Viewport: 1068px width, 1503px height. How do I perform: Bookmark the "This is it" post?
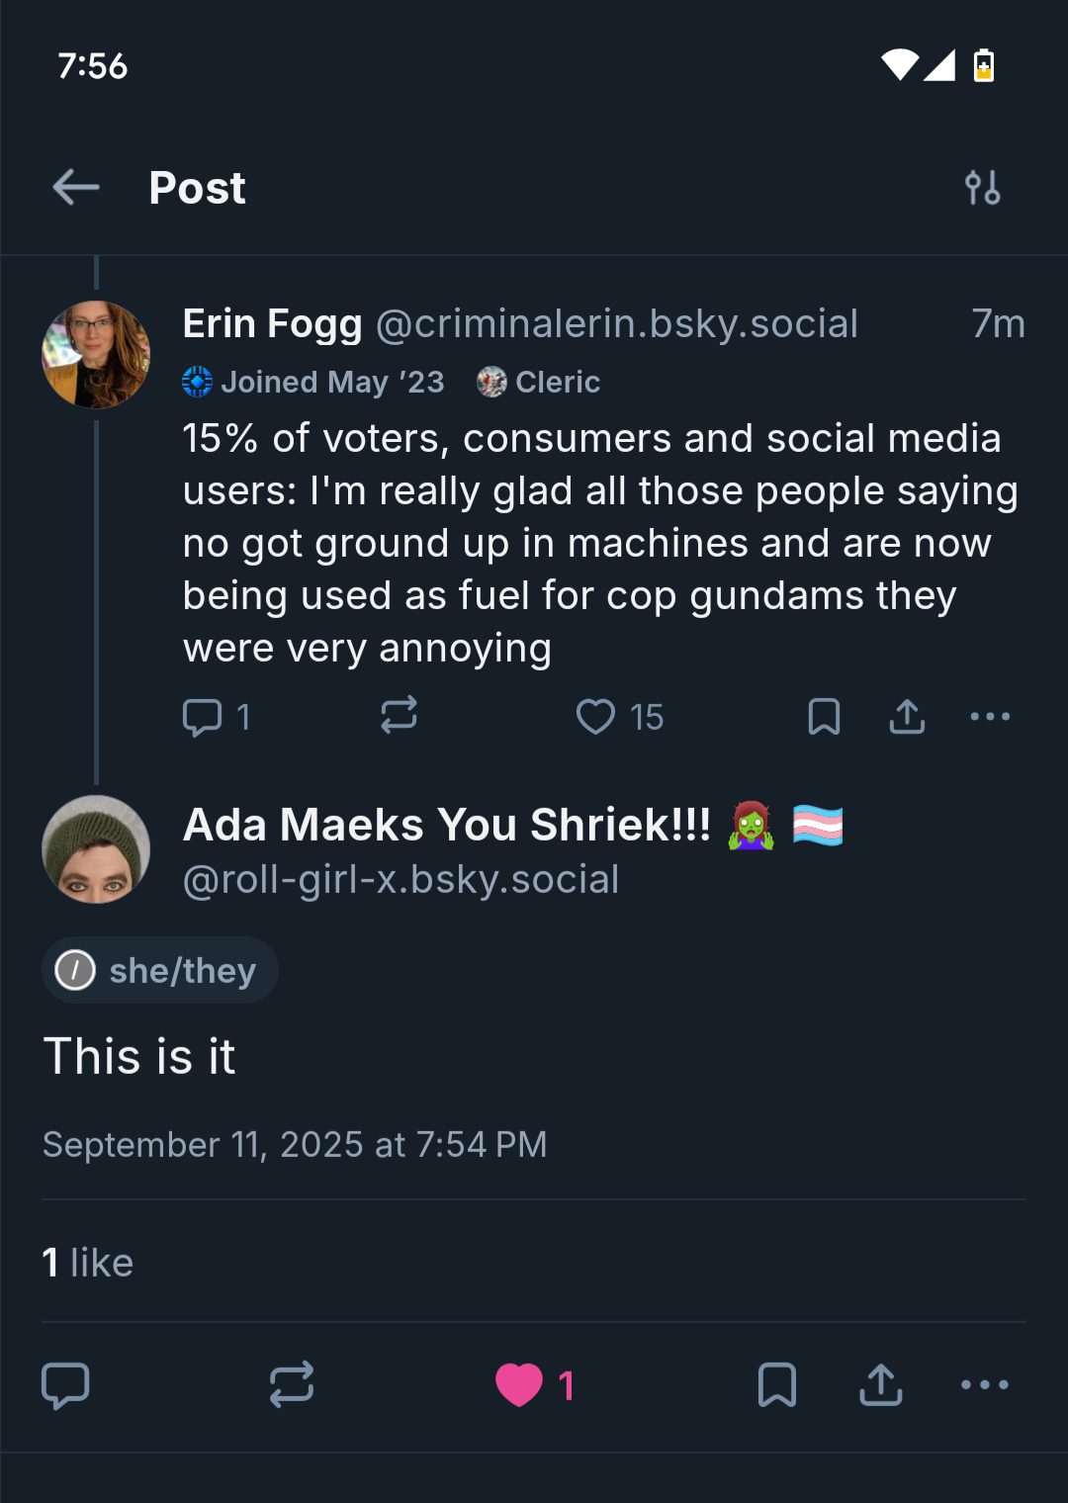click(x=776, y=1384)
